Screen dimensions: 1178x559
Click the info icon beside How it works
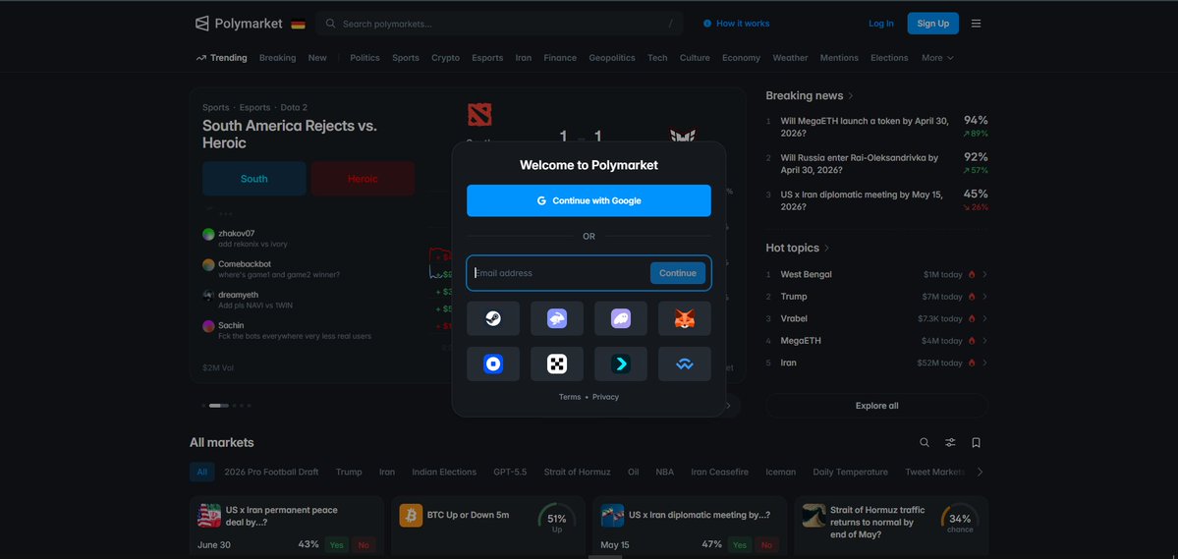707,24
